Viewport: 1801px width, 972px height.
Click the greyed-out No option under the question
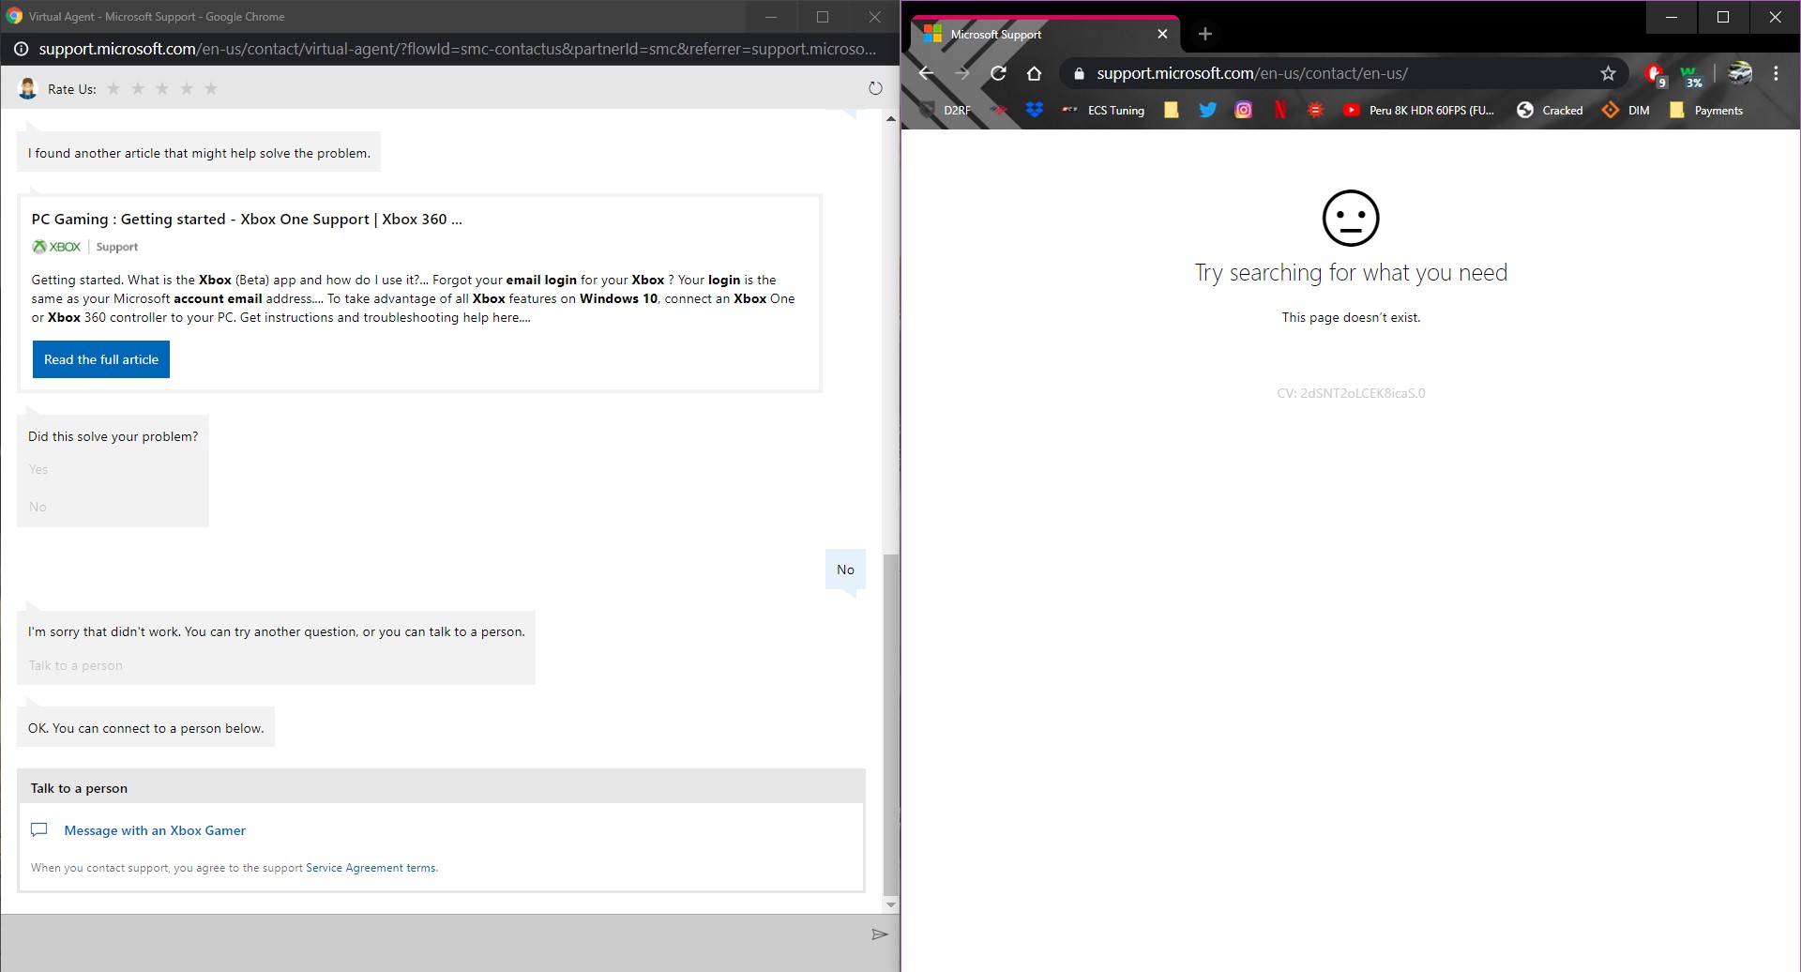(38, 507)
